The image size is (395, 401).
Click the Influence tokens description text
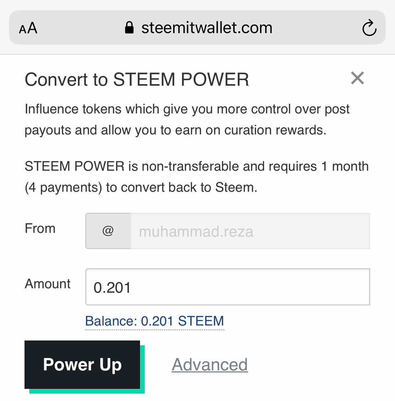point(187,109)
